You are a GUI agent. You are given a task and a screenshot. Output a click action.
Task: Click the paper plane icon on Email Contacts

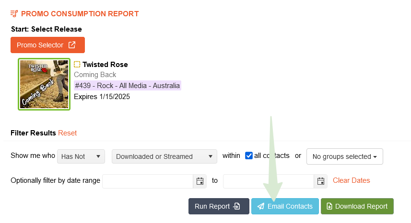pos(261,206)
